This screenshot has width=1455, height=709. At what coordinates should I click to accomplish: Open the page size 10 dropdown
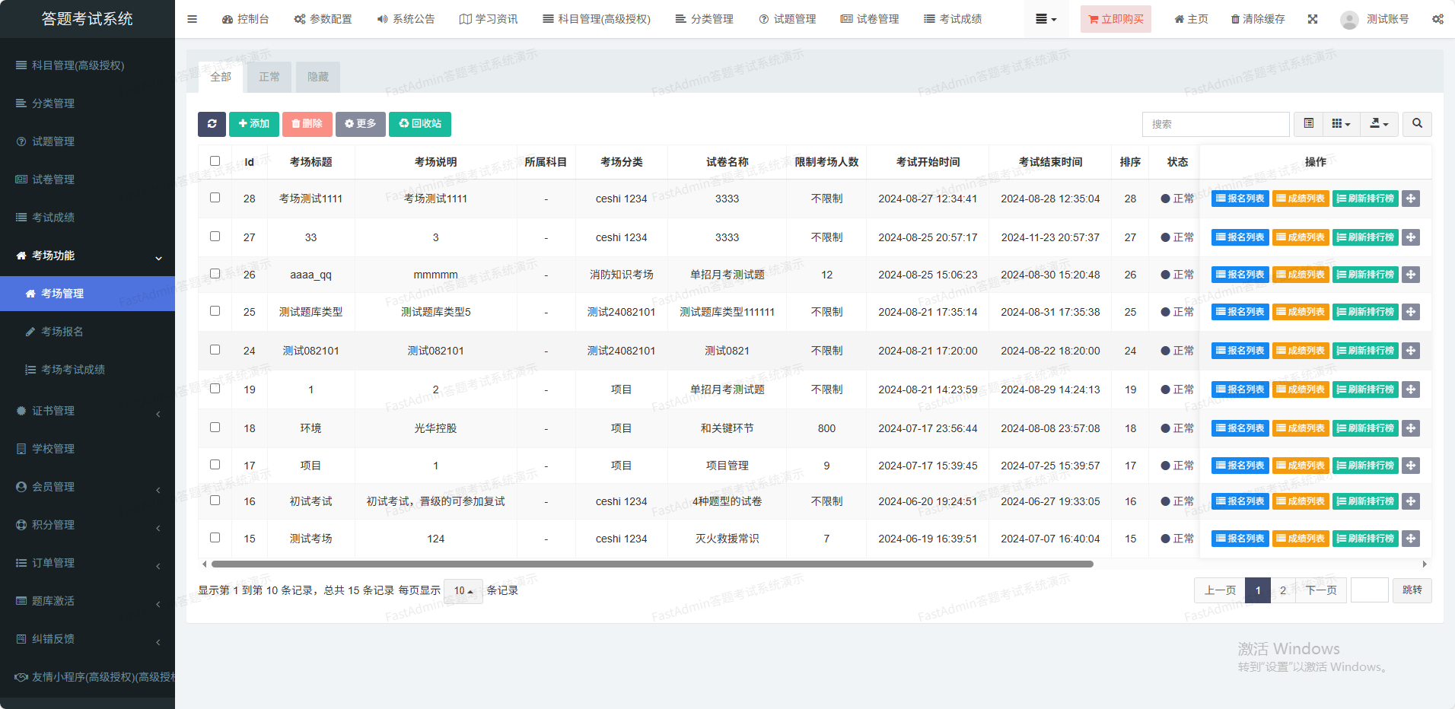[x=463, y=591]
